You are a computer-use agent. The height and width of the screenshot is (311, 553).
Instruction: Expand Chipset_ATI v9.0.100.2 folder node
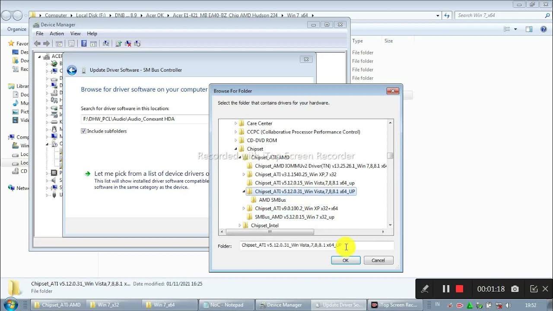coord(244,209)
